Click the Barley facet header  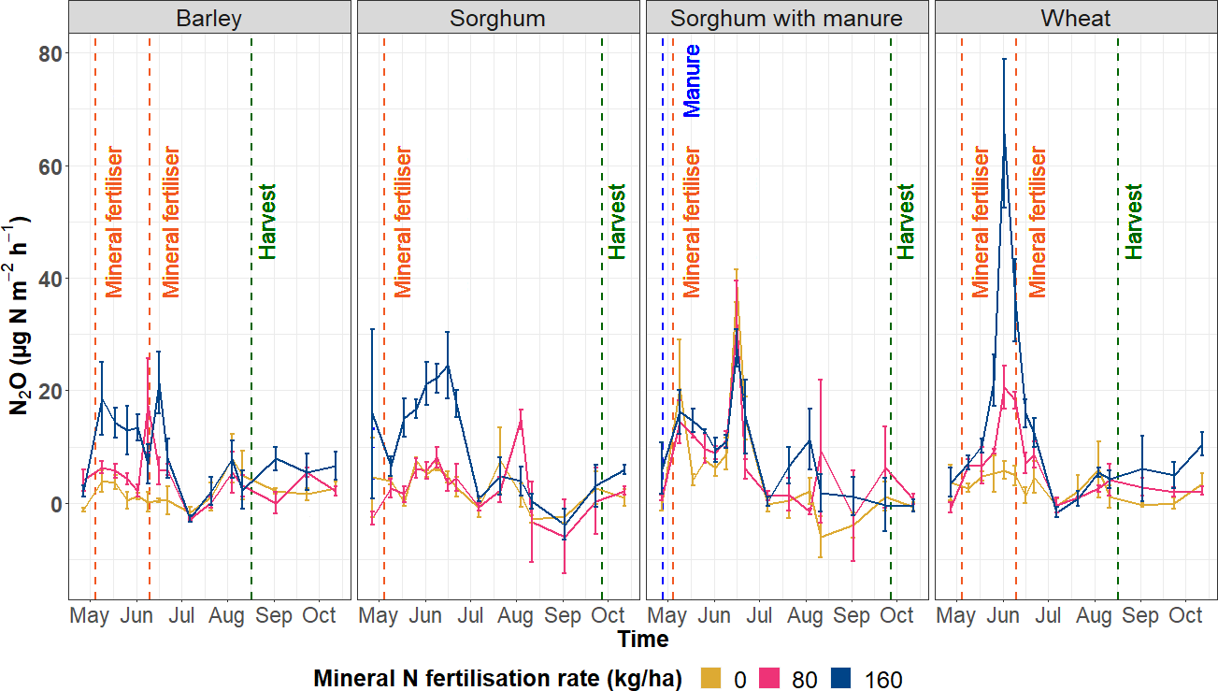point(209,18)
